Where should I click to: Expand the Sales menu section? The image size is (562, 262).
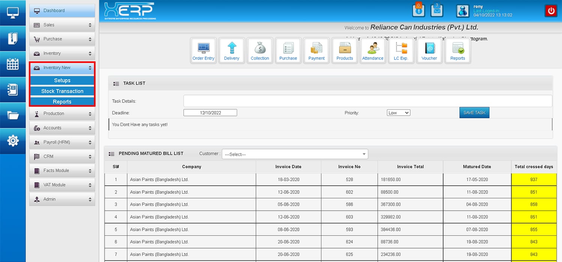point(62,25)
